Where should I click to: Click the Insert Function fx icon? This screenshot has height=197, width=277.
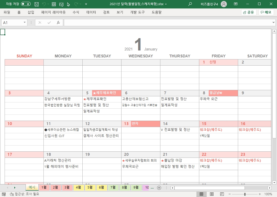pyautogui.click(x=58, y=23)
